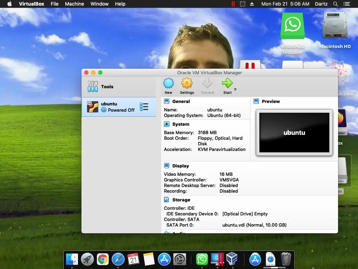Open the Apple menu
Screen dimensions: 358x269
coord(9,4)
